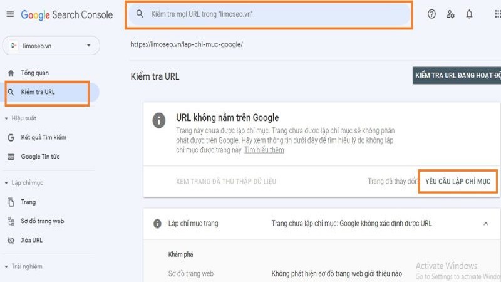
Task: Click the KIỂM TRA URL ĐANG HOẠT ĐỘNG button
Action: 457,76
